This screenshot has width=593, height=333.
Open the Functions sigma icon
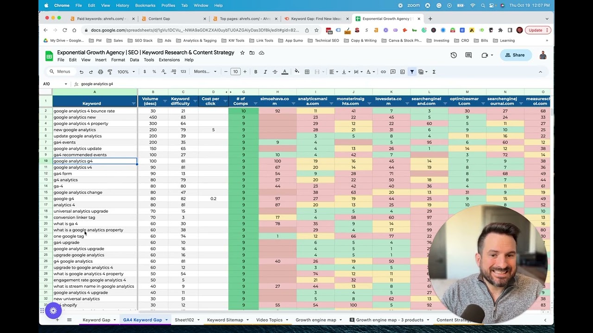pyautogui.click(x=434, y=72)
